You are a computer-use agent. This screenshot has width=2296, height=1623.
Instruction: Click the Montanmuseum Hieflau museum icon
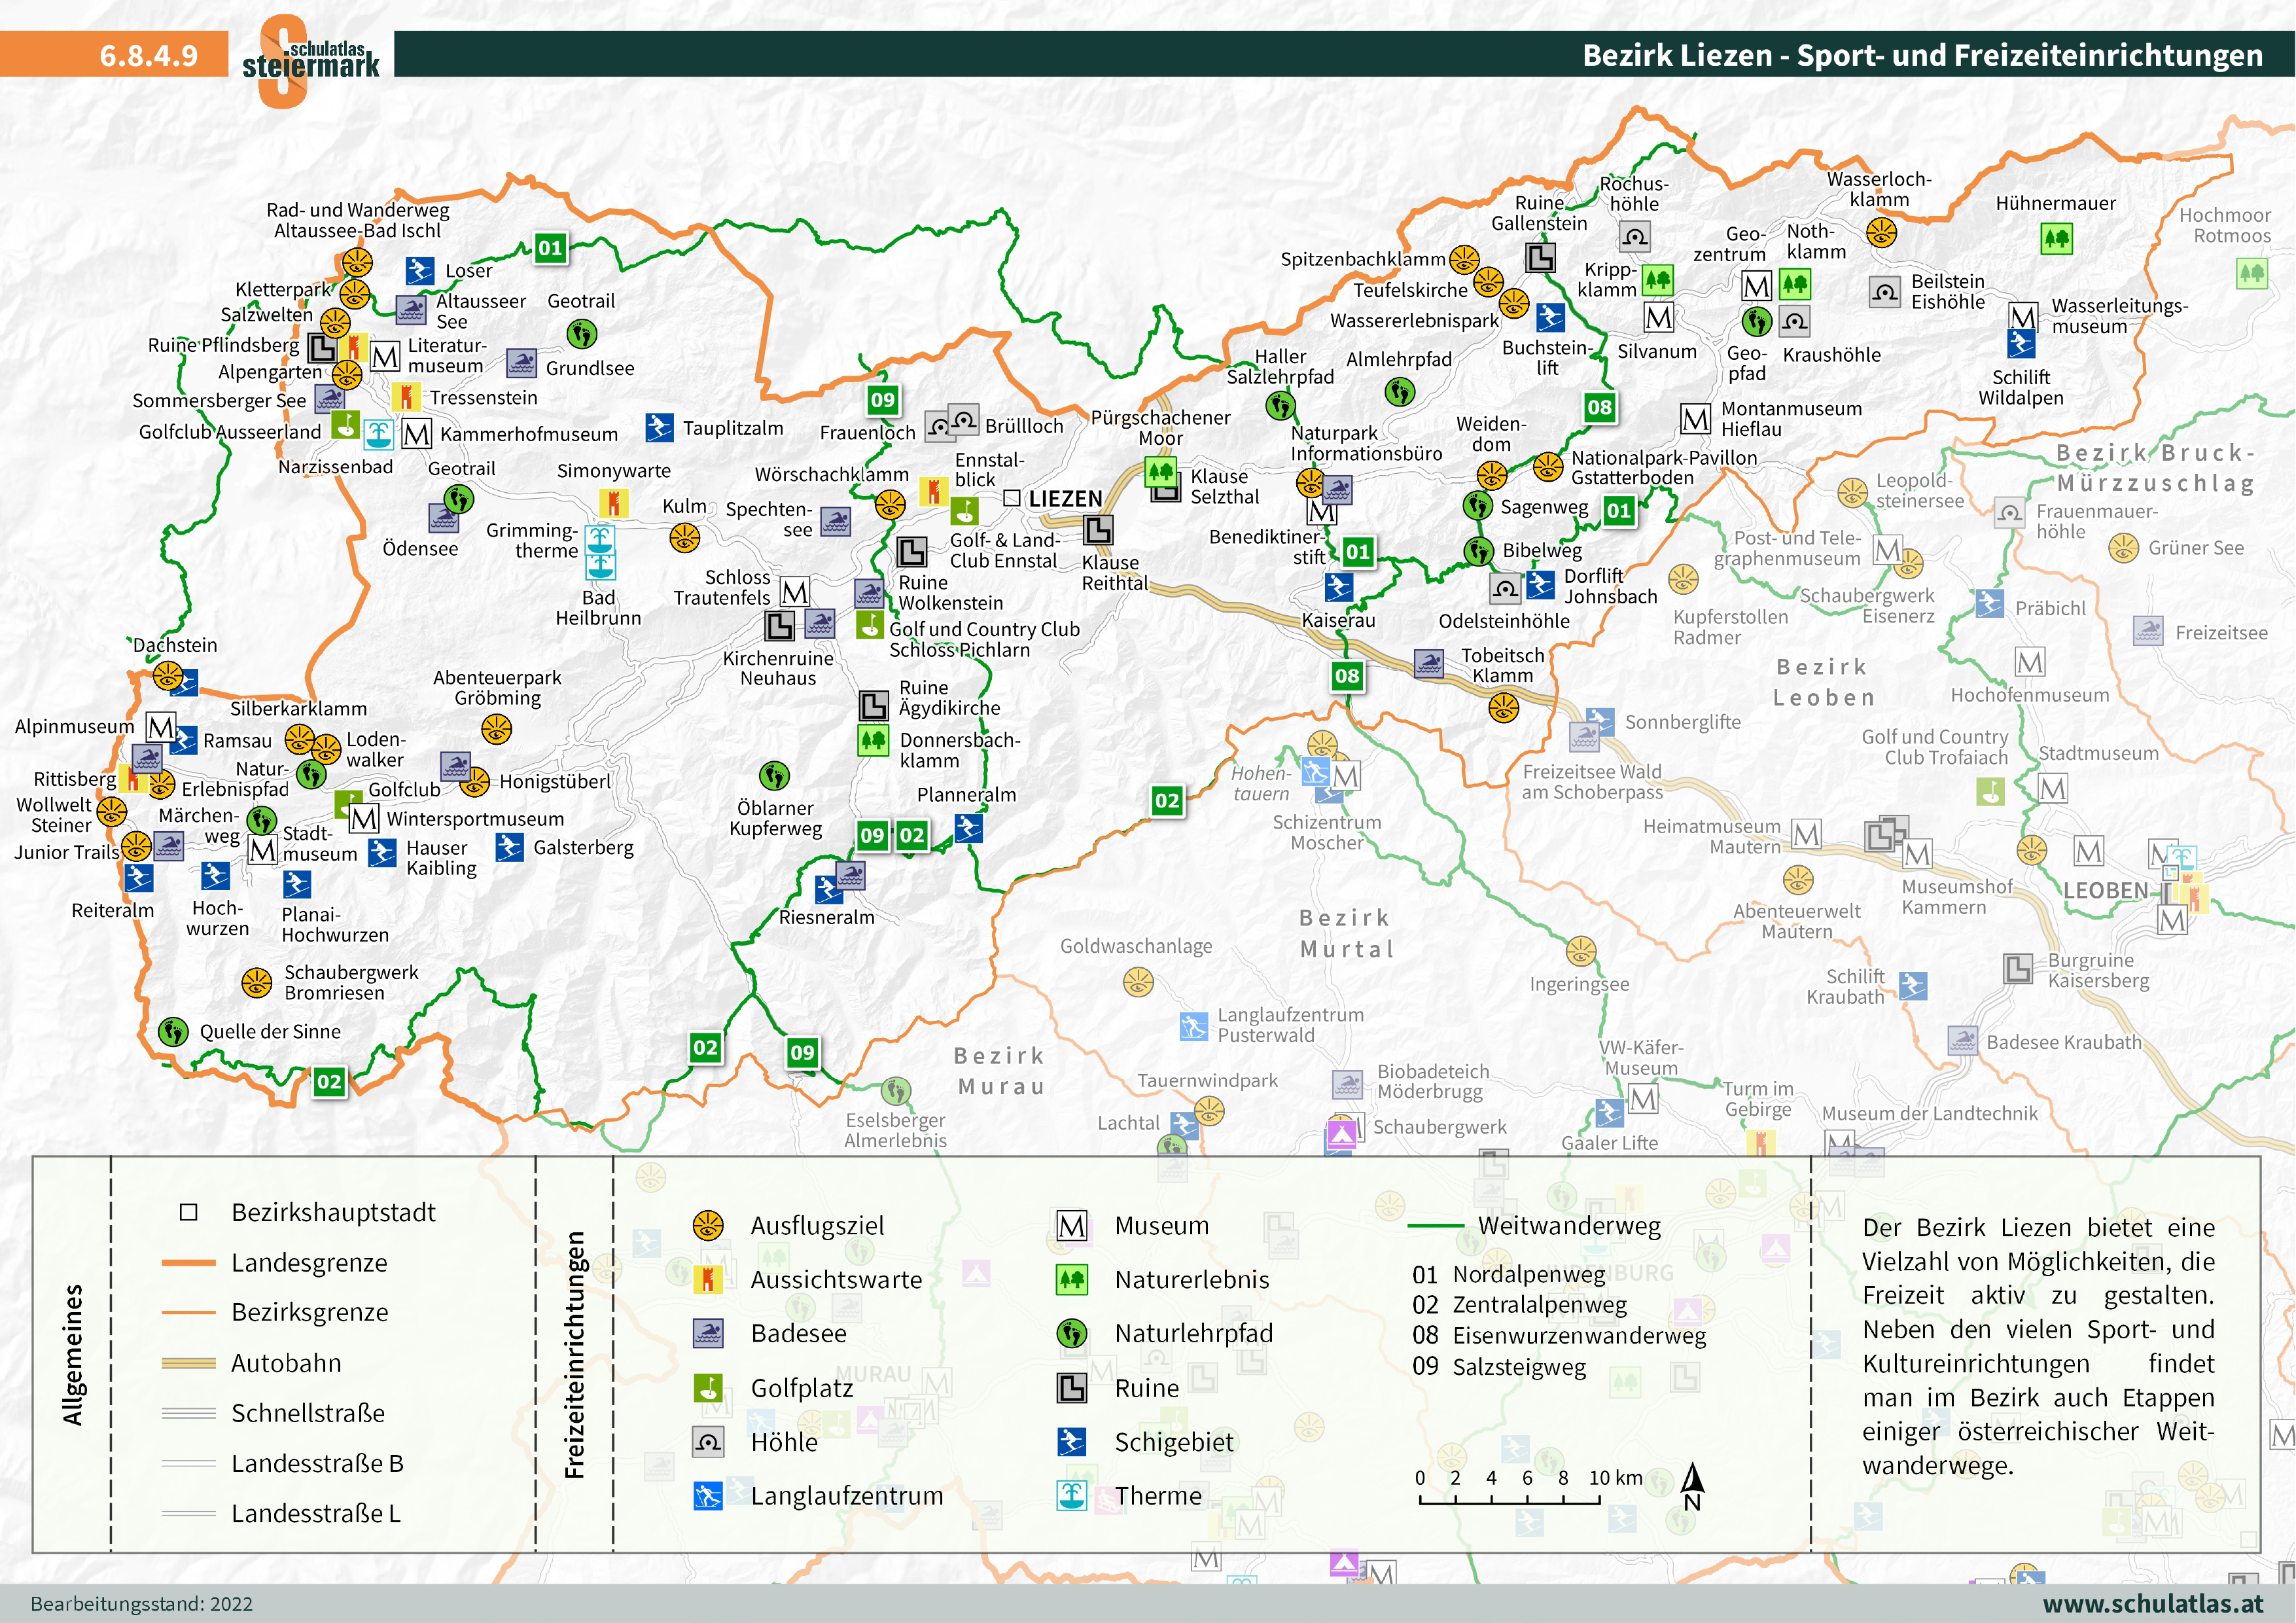[x=1695, y=419]
